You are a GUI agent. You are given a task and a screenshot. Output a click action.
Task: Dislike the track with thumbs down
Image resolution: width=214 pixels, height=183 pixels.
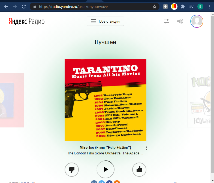tap(72, 170)
